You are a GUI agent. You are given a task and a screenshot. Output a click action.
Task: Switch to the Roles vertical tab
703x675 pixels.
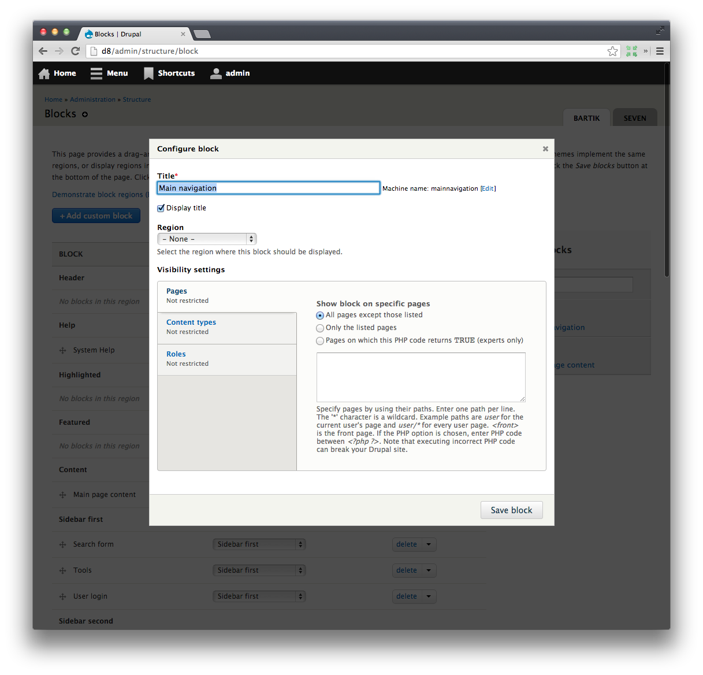[227, 360]
